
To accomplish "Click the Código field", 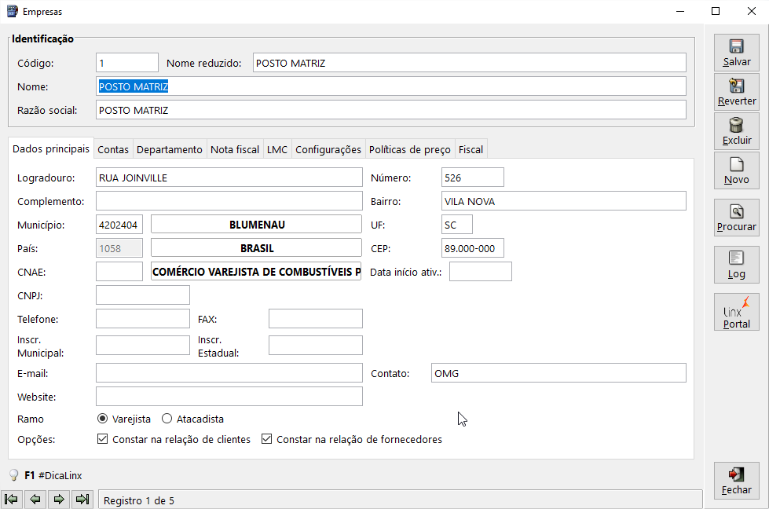I will click(127, 63).
